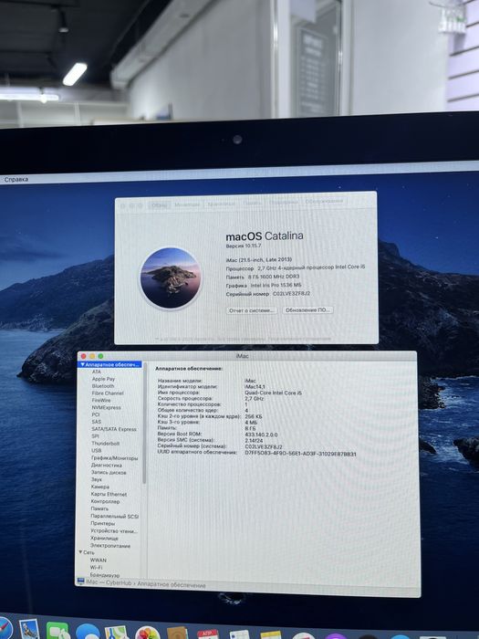Click the iMac computer icon in path bar
This screenshot has height=639, width=479.
80,581
